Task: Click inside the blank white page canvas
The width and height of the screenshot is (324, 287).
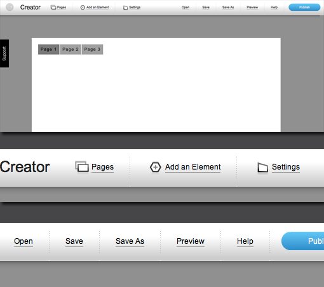Action: tap(156, 91)
